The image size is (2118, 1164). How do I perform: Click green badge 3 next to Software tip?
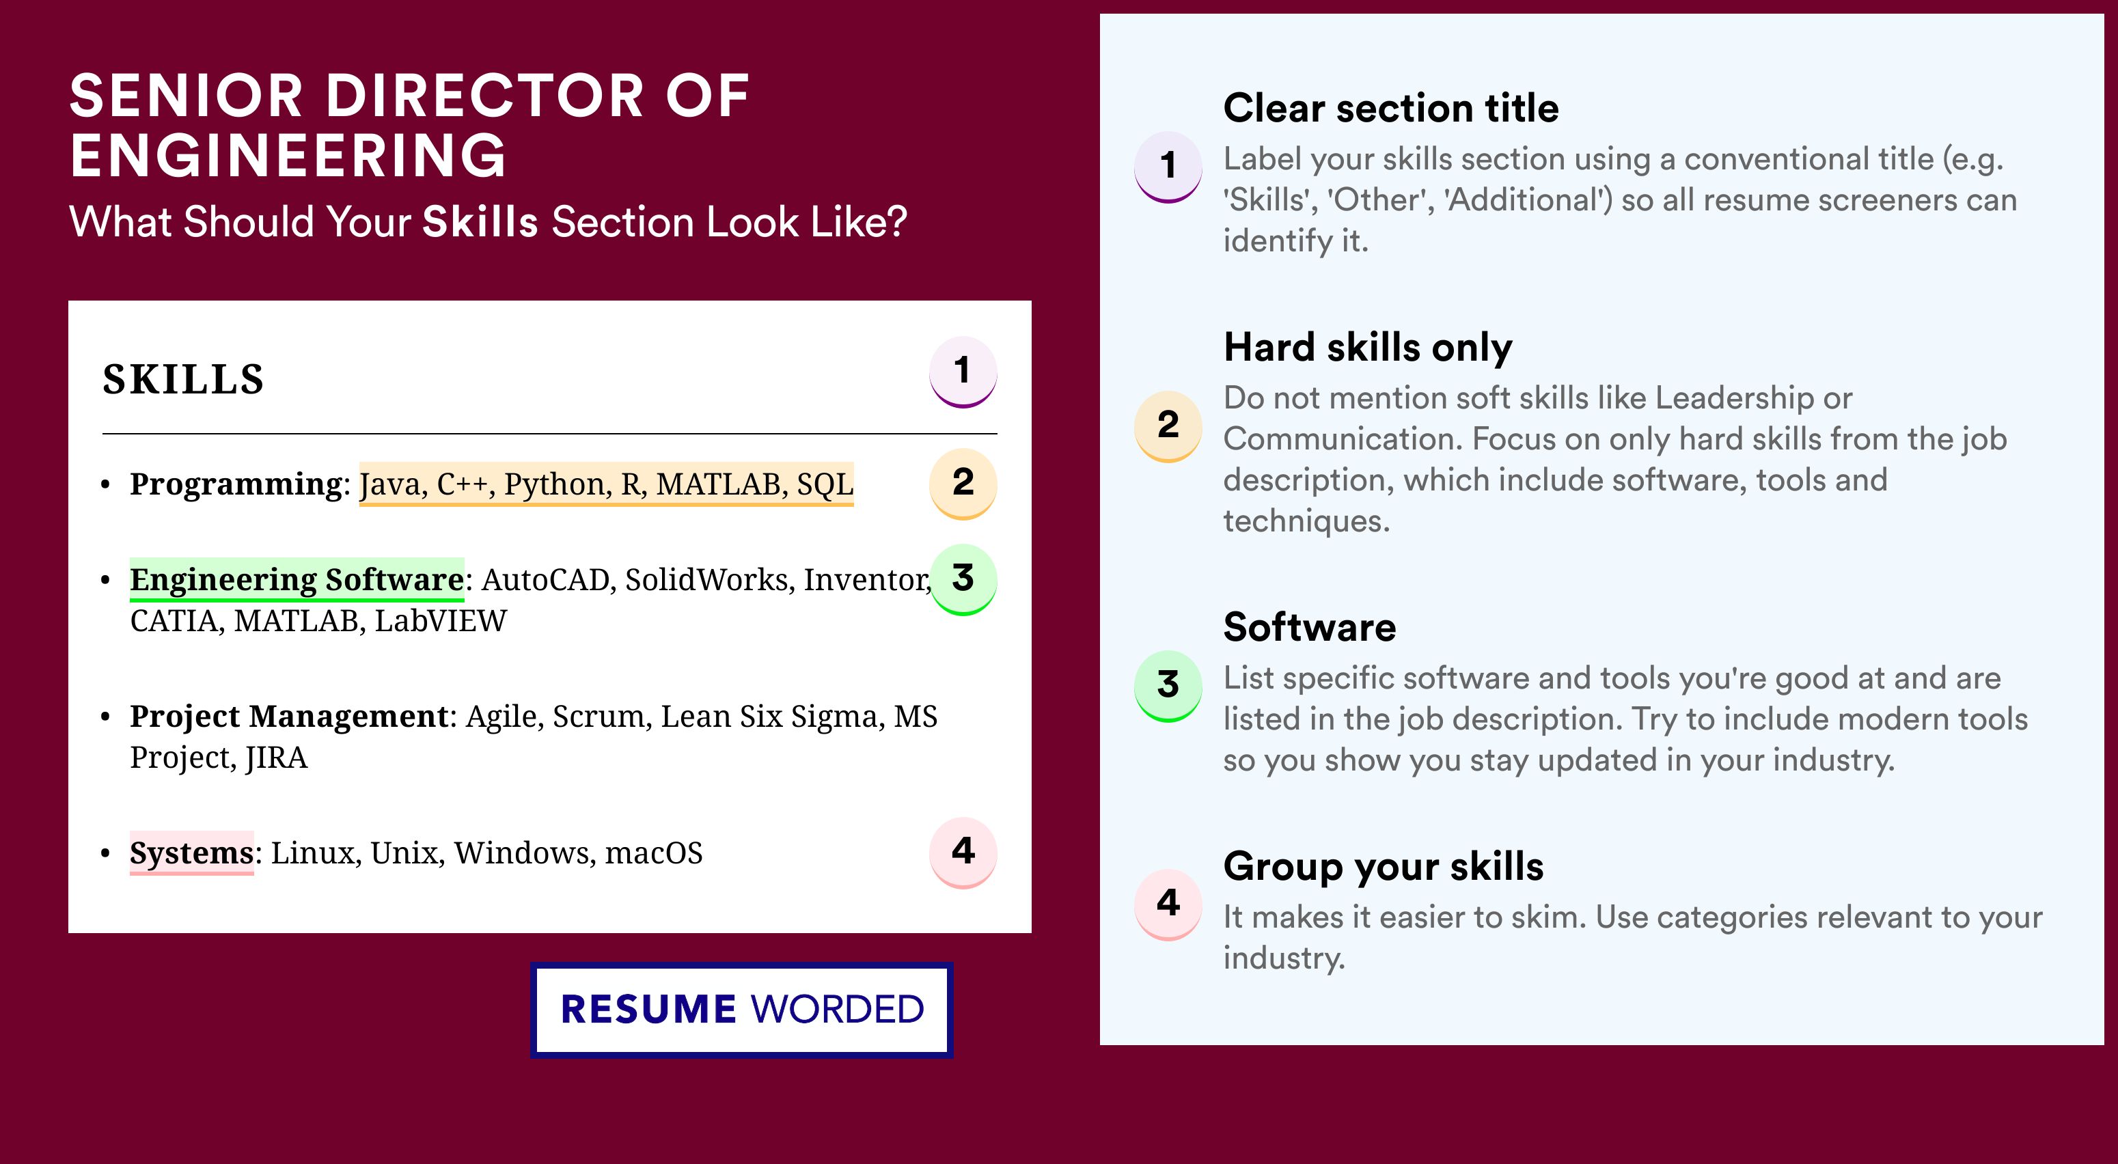(x=1168, y=686)
